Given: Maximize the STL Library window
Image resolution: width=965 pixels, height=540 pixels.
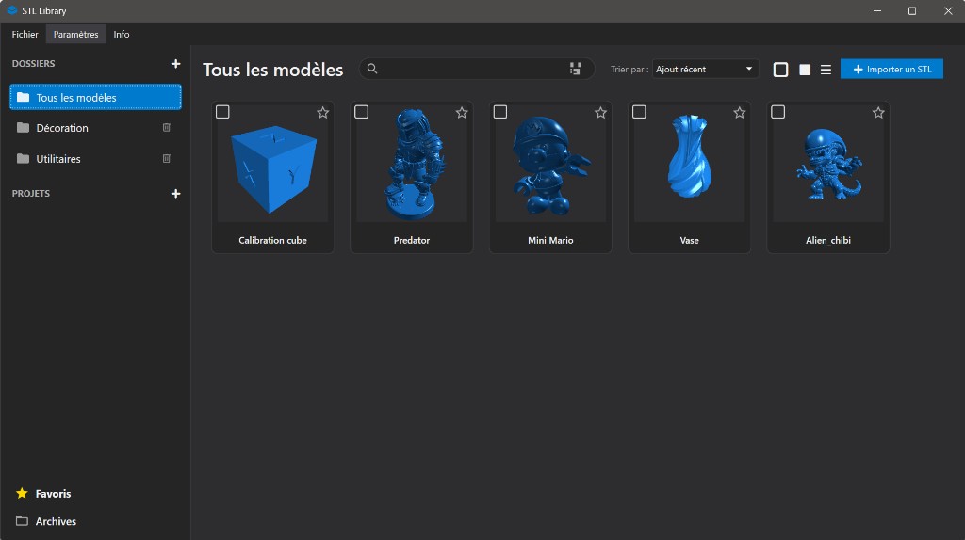Looking at the screenshot, I should [912, 11].
